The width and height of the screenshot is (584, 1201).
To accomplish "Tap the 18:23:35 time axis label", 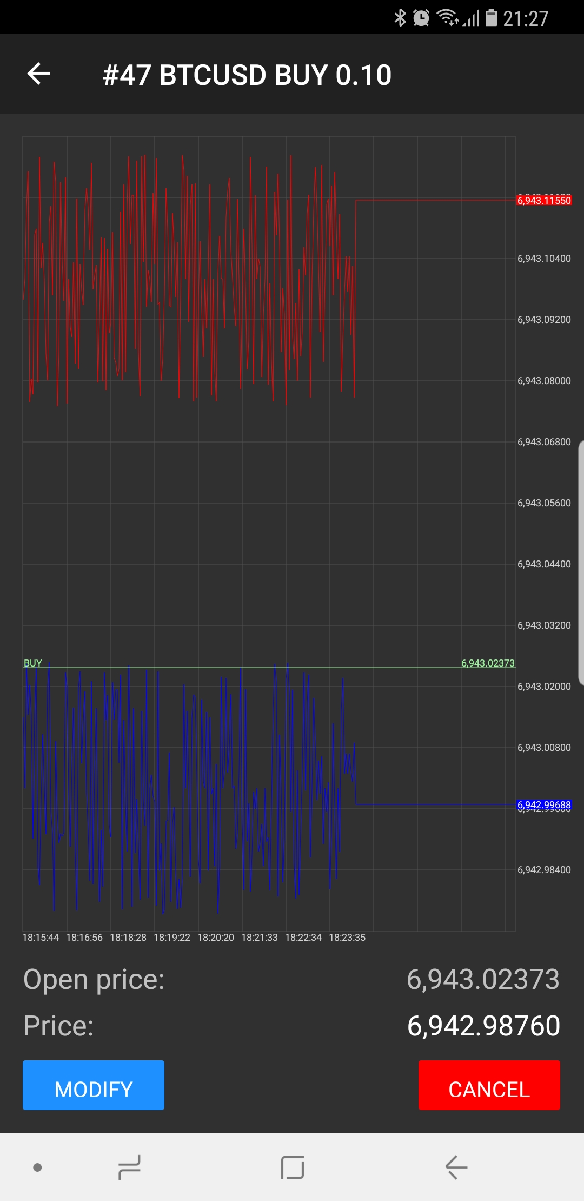I will coord(347,938).
